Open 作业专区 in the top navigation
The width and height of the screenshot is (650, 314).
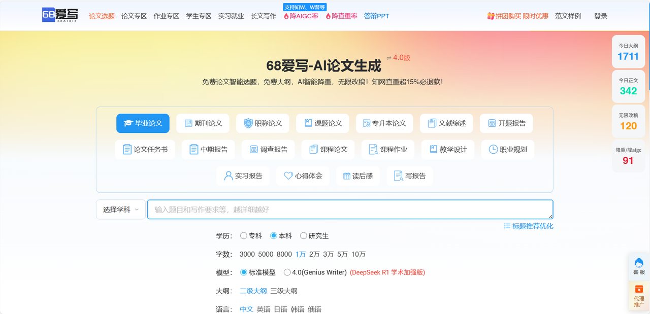point(167,16)
